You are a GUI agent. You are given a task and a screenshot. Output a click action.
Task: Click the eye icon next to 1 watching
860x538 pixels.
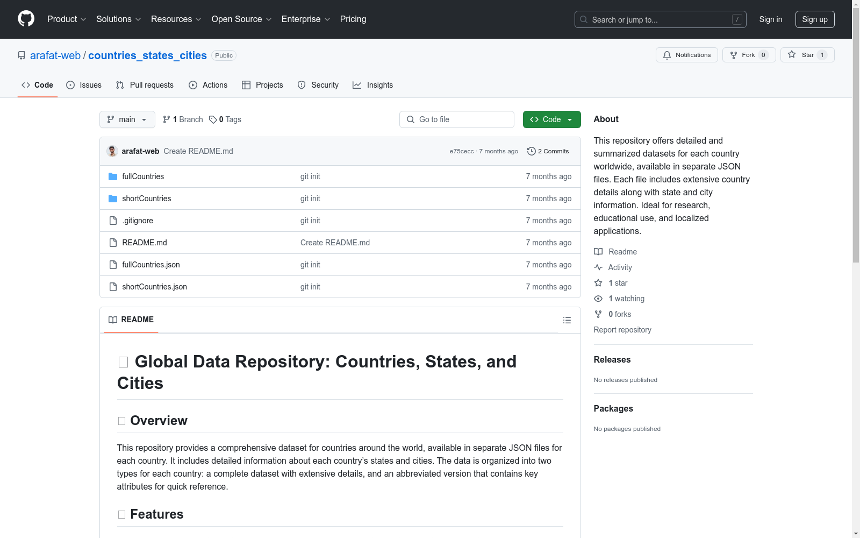pos(598,299)
